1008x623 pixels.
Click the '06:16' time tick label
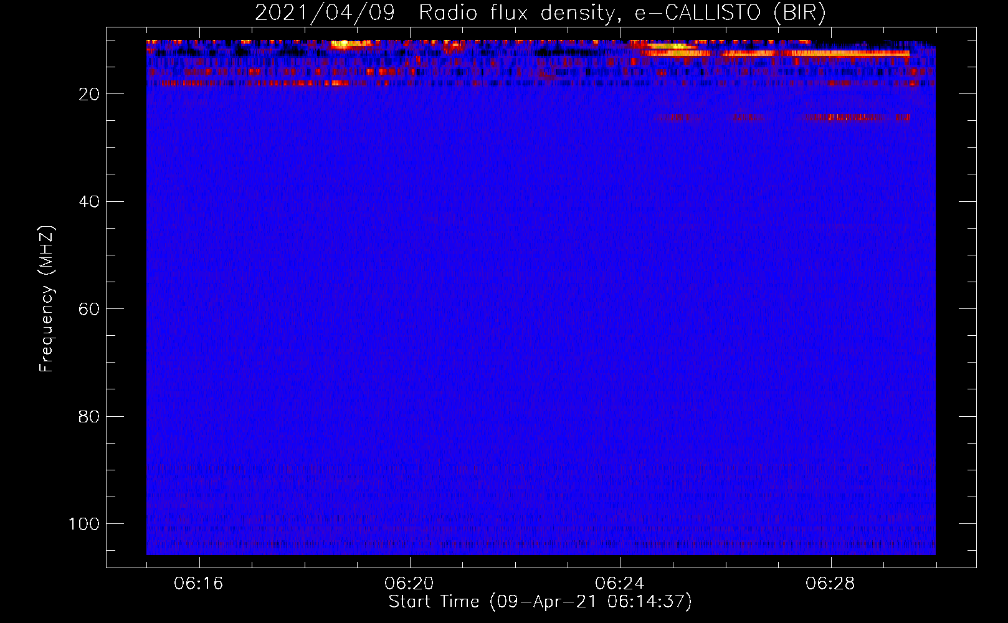tap(199, 584)
